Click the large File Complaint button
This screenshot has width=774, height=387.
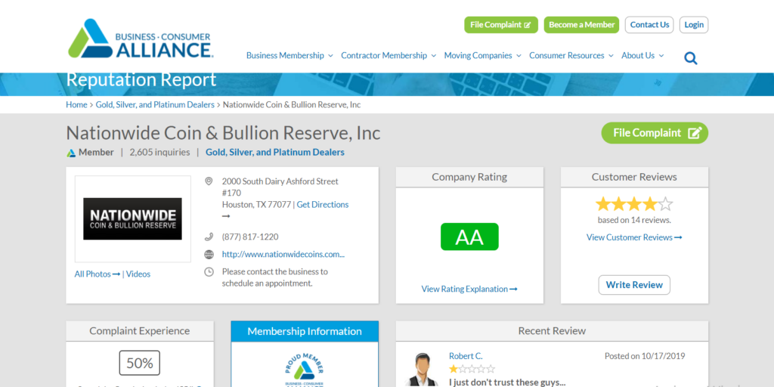click(x=655, y=133)
